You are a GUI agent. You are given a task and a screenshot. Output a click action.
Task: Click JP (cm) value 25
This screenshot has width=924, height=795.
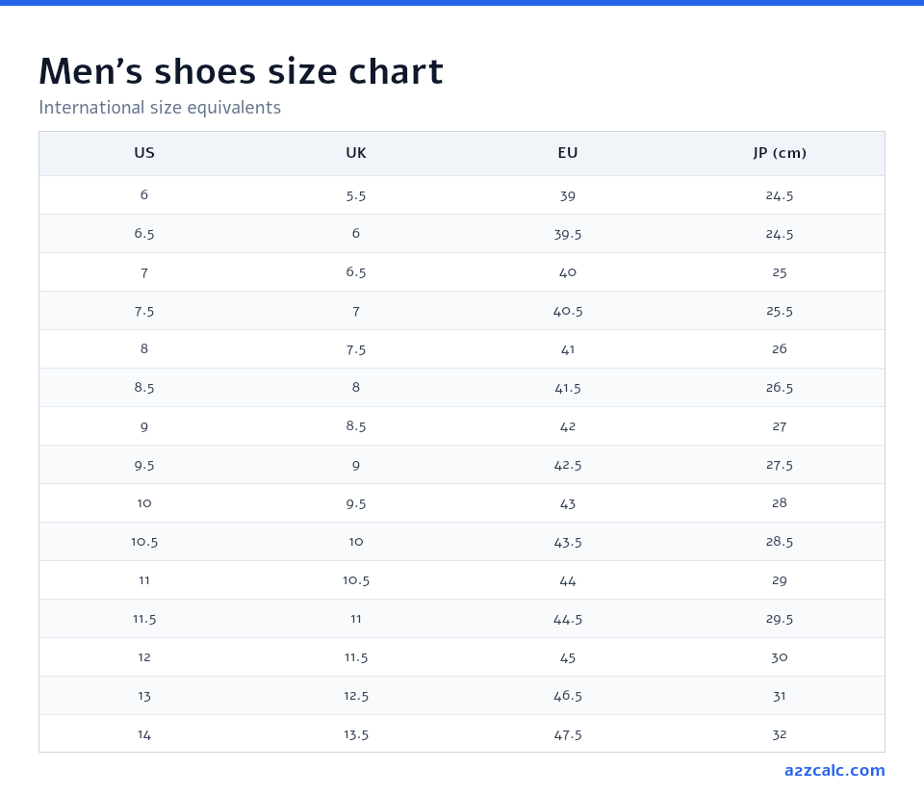click(x=780, y=272)
